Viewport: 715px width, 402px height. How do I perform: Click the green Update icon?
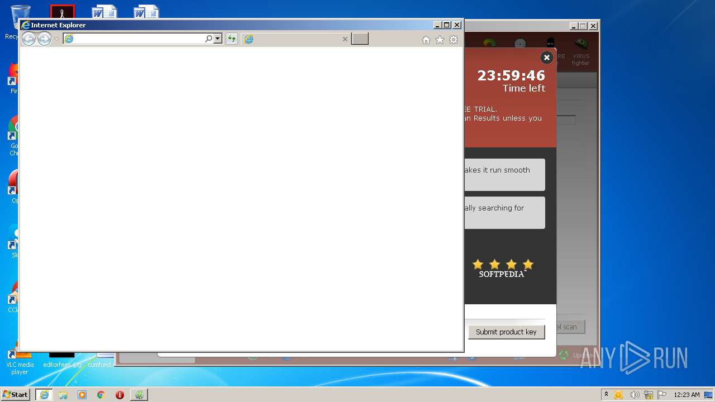564,355
